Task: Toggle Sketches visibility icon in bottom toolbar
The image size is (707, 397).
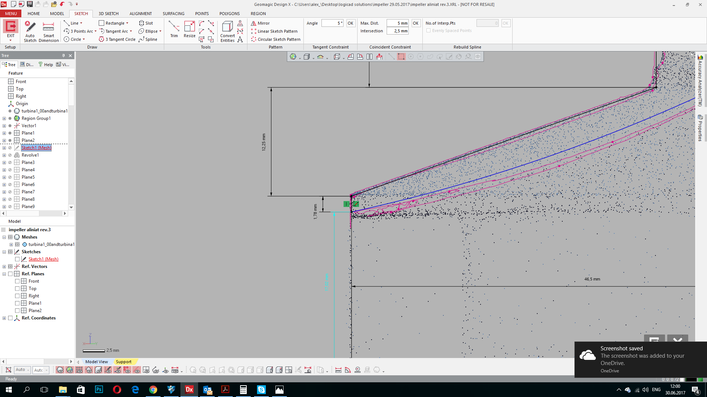Action: click(x=108, y=370)
